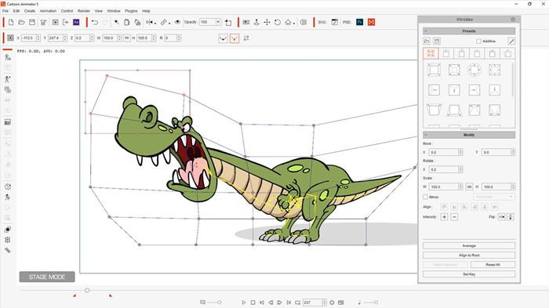Choose the circular preset thumbnail
The width and height of the screenshot is (549, 308).
point(474,70)
